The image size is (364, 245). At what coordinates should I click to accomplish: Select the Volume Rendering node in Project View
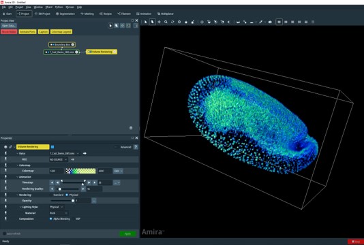pos(102,52)
